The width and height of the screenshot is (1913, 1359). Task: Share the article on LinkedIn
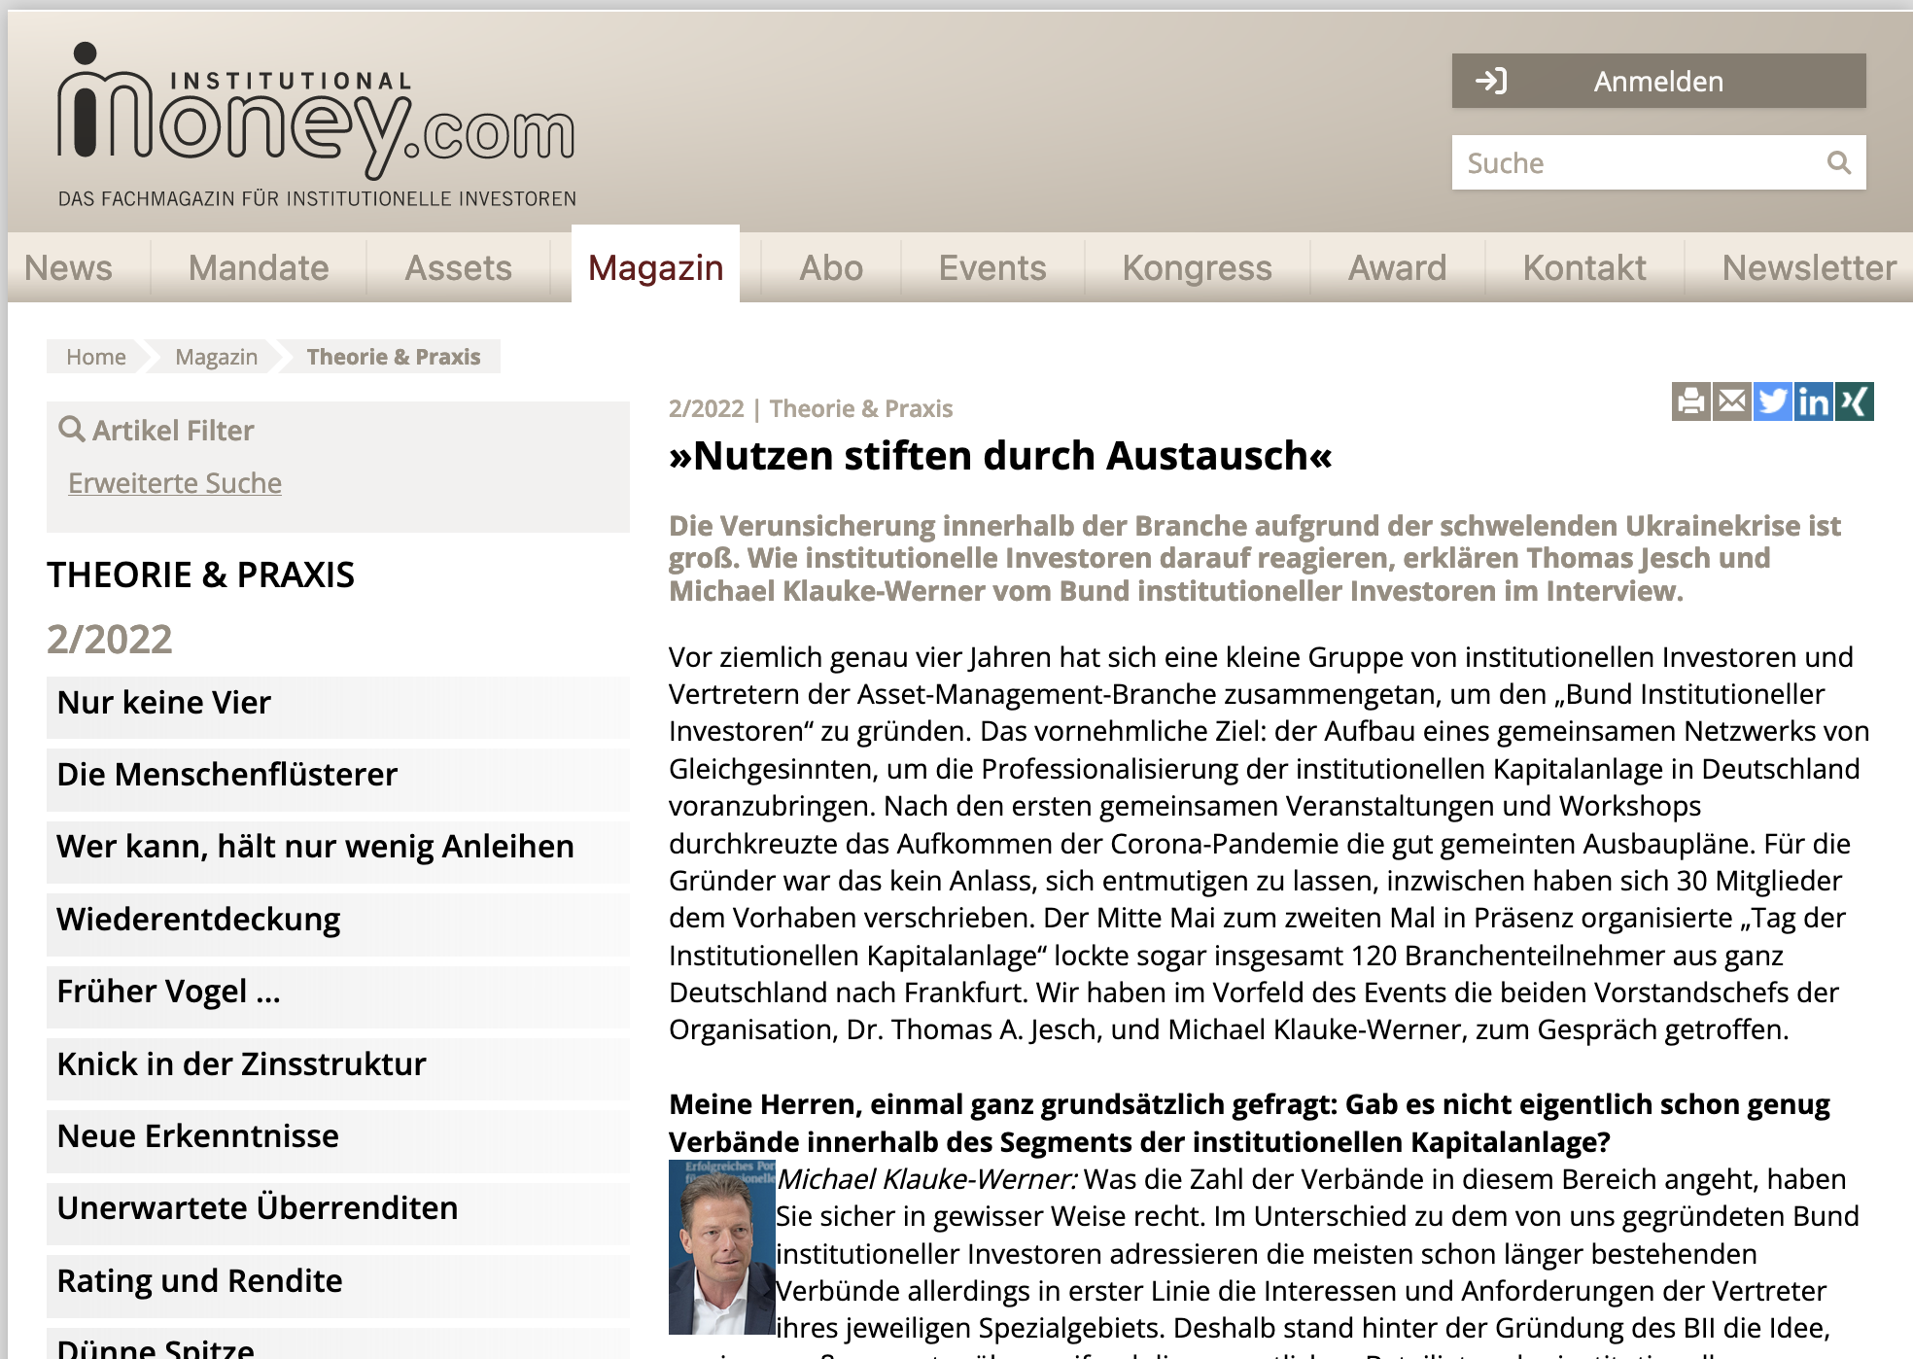point(1814,401)
